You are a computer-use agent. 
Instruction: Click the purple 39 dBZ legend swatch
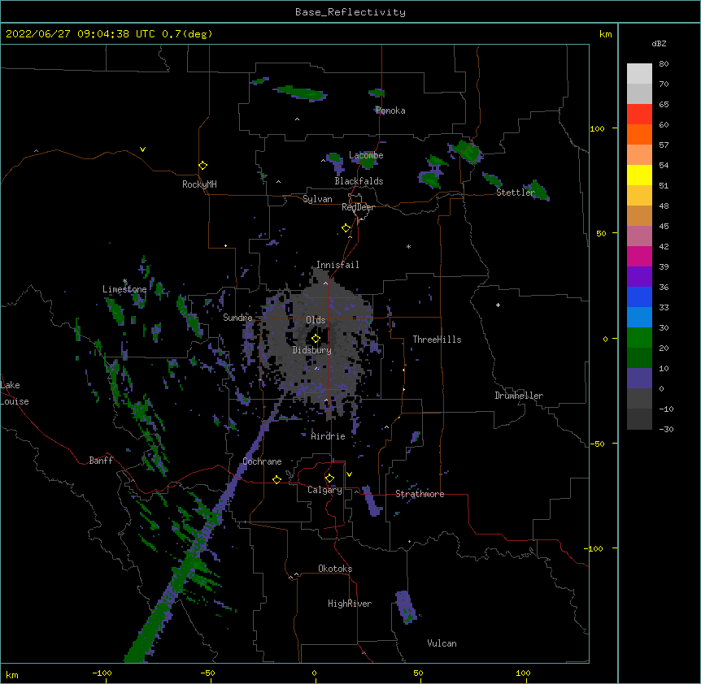pos(639,277)
